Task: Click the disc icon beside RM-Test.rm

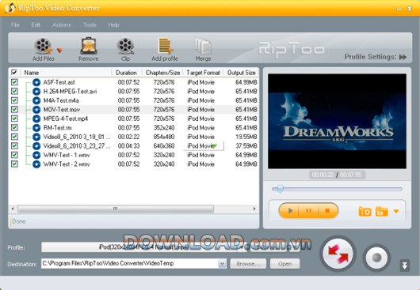Action: [36, 128]
